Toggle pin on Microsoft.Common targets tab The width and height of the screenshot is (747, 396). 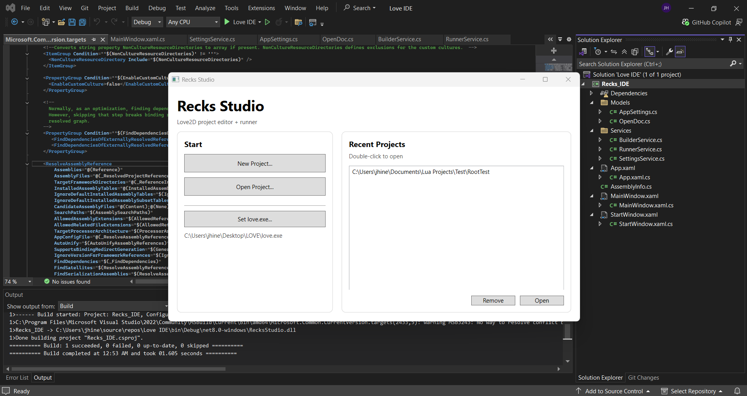pyautogui.click(x=93, y=39)
